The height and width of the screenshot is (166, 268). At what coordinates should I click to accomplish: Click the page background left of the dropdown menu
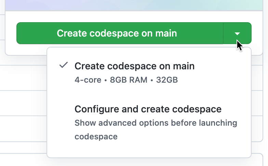(24, 102)
